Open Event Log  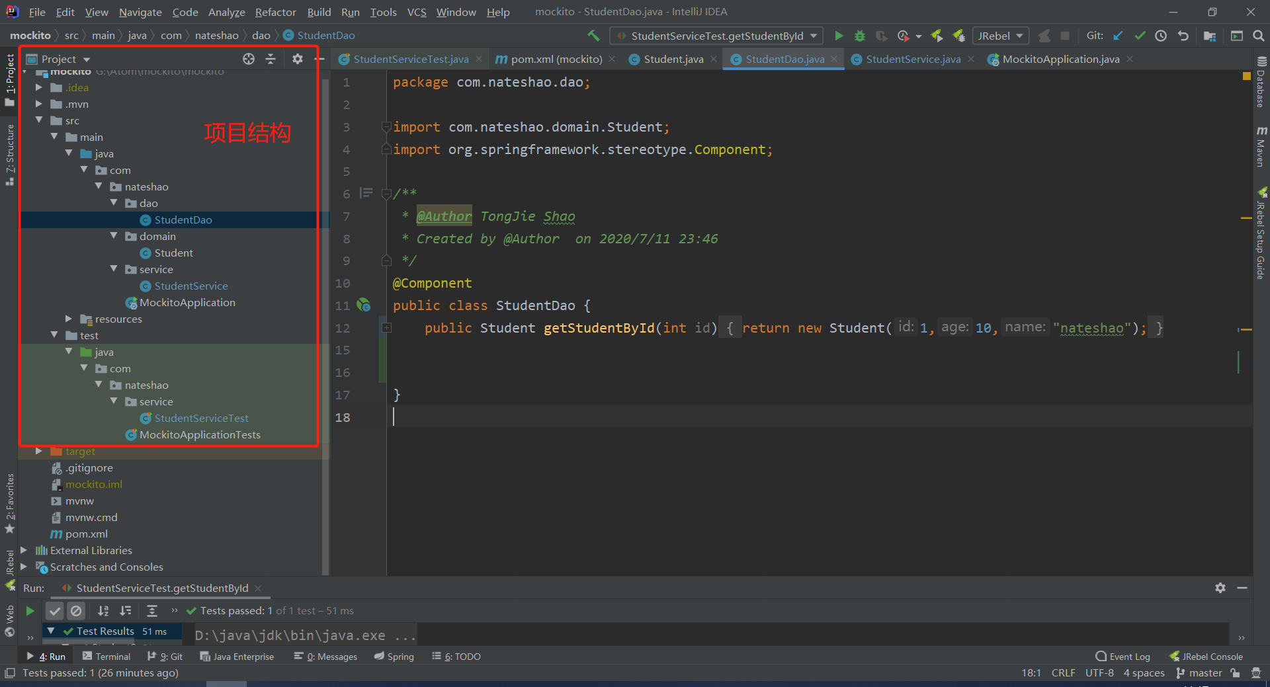click(1122, 657)
